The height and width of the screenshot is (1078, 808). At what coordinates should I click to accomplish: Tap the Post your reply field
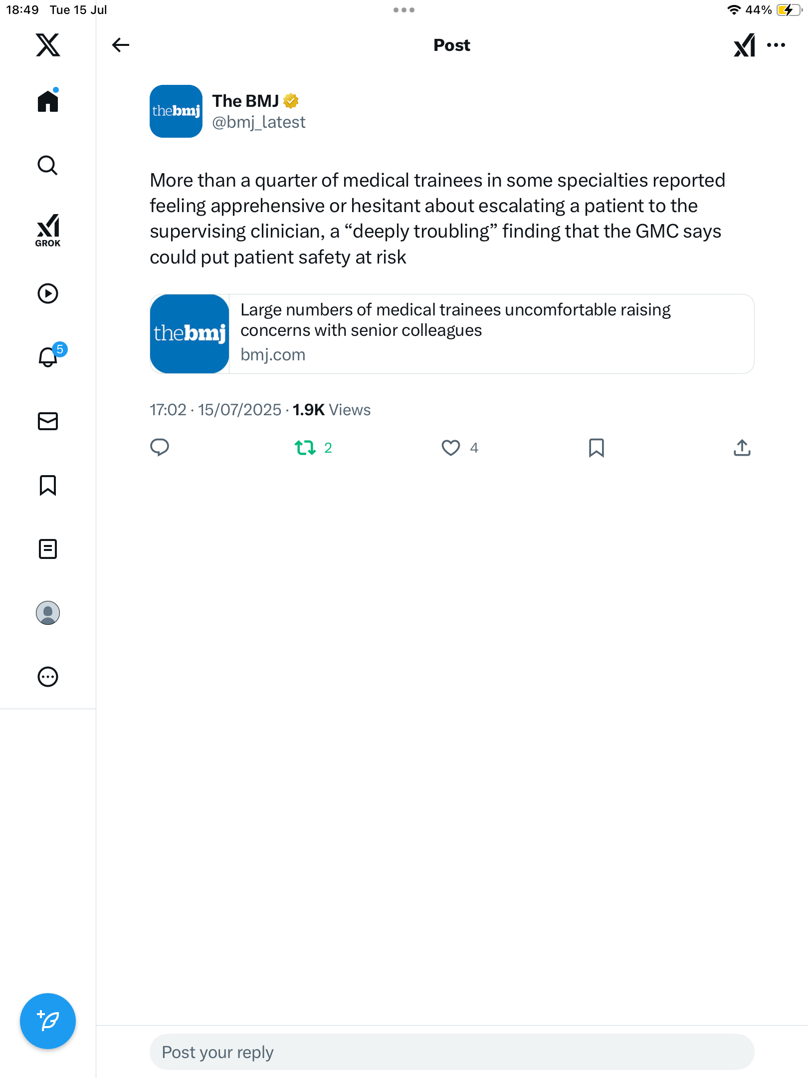(x=452, y=1052)
